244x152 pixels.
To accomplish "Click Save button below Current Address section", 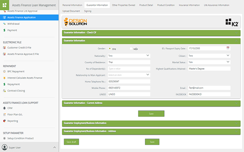I will 151,114.
